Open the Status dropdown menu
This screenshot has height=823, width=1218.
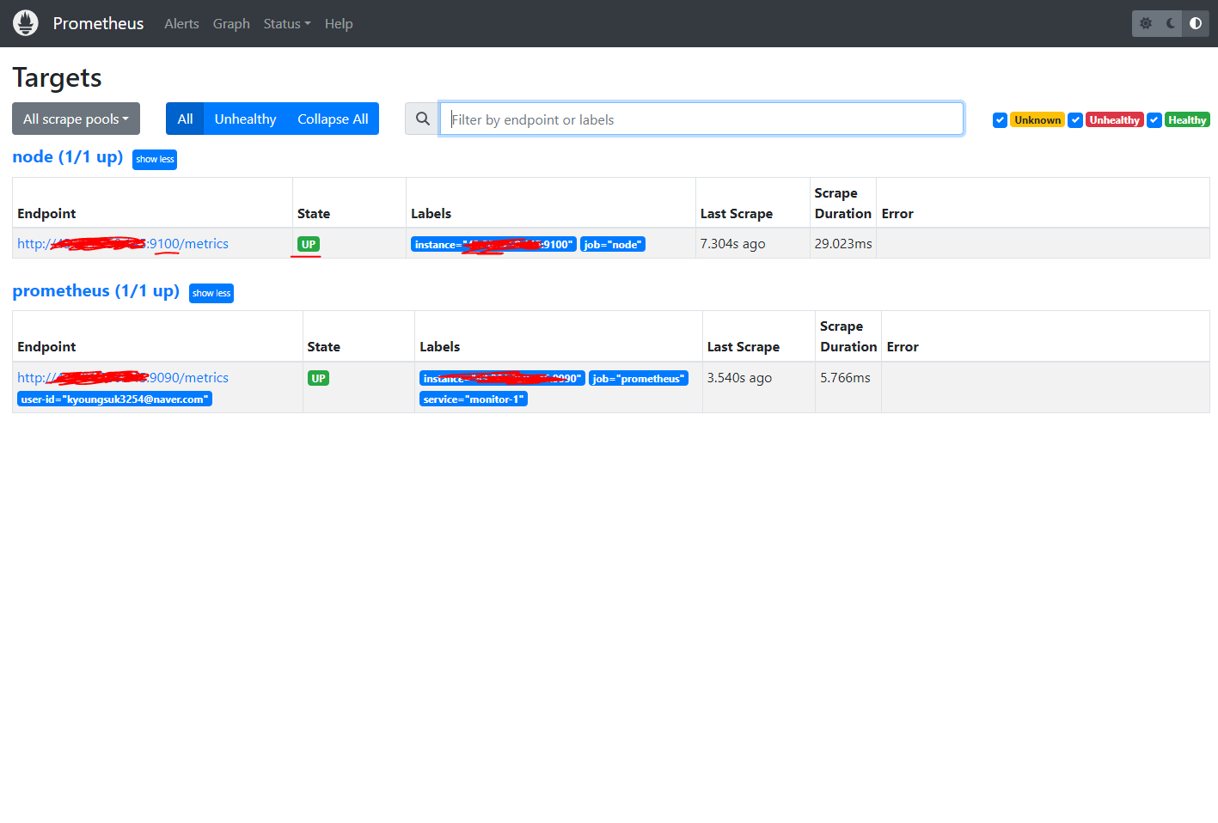(x=287, y=24)
